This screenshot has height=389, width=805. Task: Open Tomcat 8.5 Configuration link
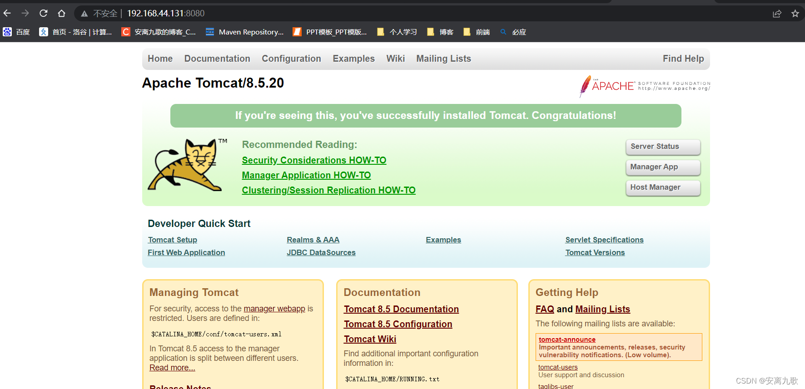pos(398,324)
